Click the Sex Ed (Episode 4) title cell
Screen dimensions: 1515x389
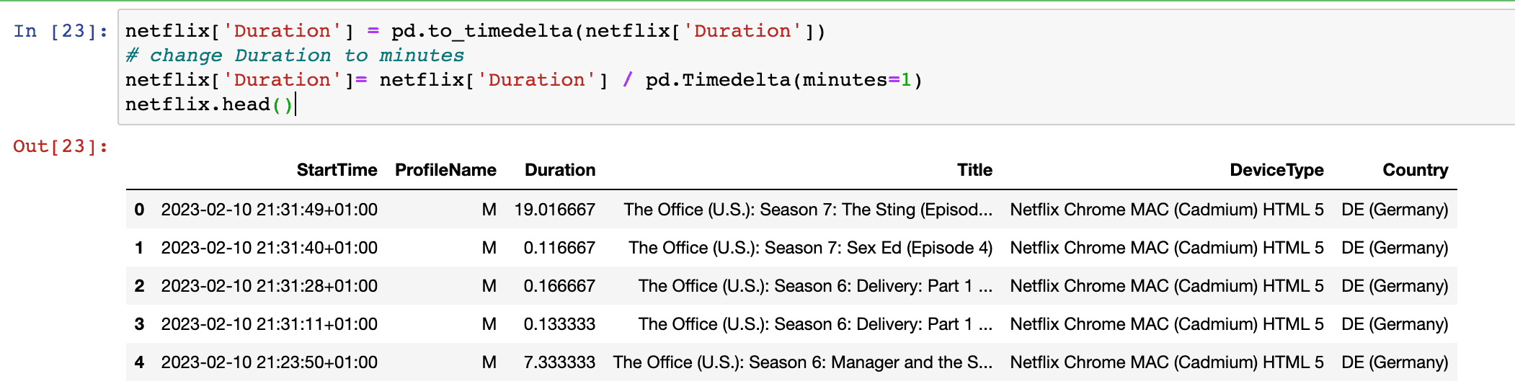pyautogui.click(x=810, y=248)
